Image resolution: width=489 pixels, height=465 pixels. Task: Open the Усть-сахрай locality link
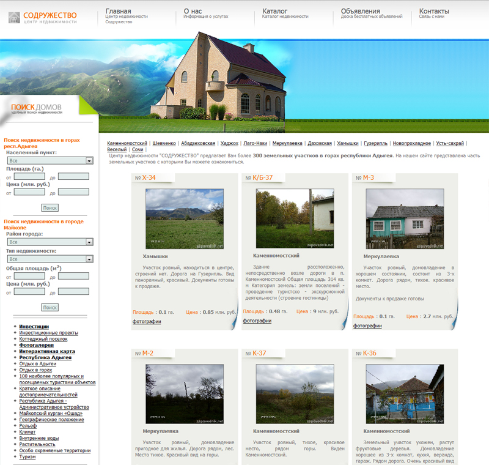tap(450, 143)
